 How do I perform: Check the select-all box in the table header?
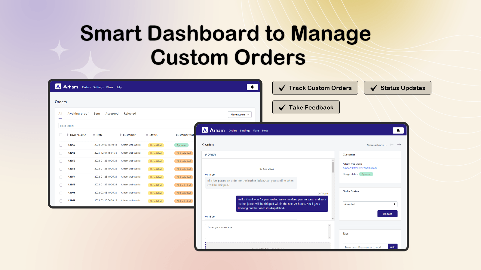click(x=61, y=135)
